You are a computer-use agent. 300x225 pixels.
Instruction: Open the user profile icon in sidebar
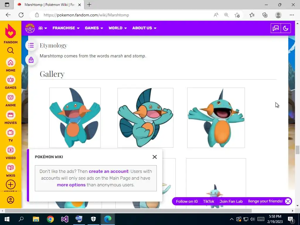[x=11, y=200]
